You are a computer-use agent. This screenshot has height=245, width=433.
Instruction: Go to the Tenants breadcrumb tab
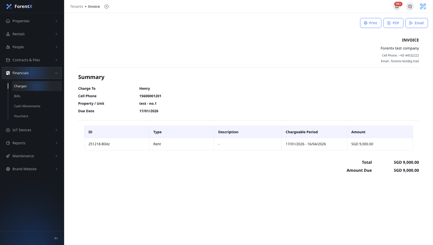pyautogui.click(x=76, y=6)
